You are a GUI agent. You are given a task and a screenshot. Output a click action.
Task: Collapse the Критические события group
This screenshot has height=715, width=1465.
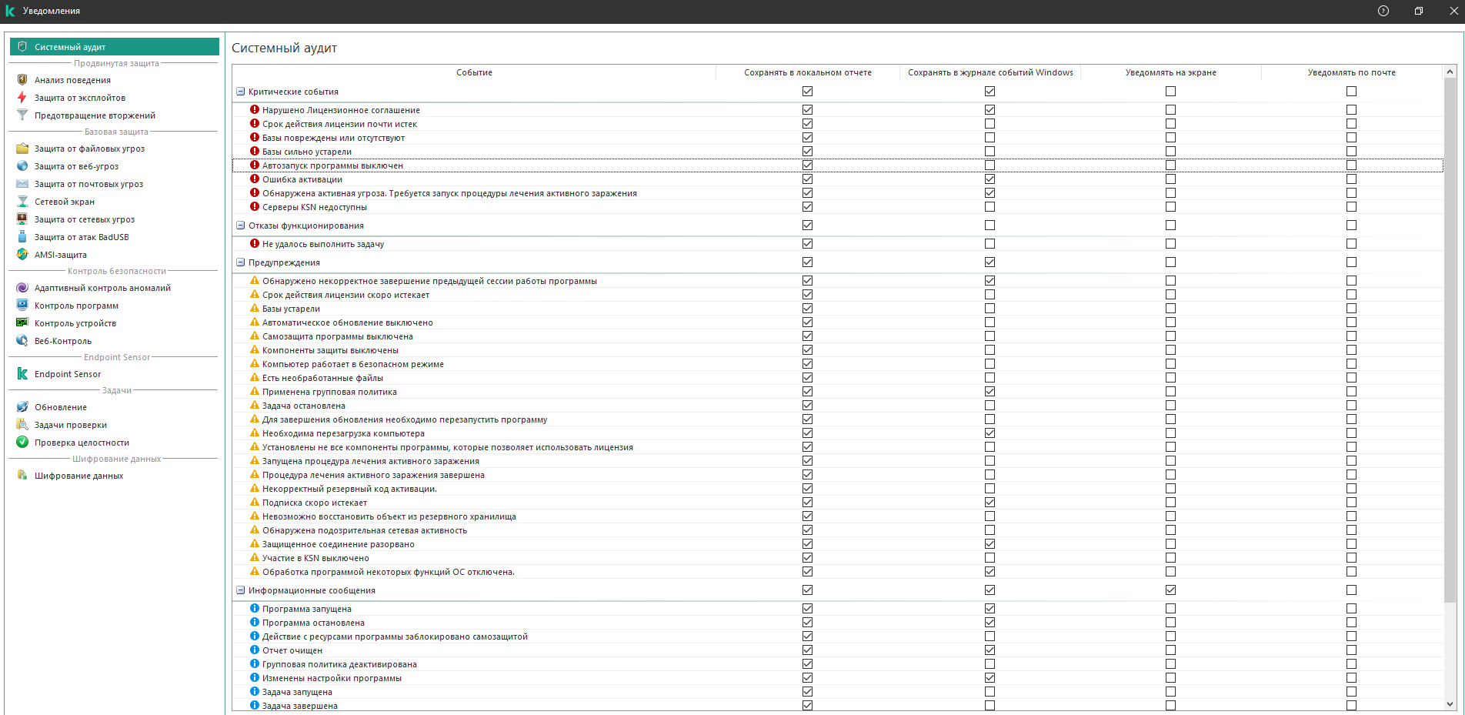[240, 92]
